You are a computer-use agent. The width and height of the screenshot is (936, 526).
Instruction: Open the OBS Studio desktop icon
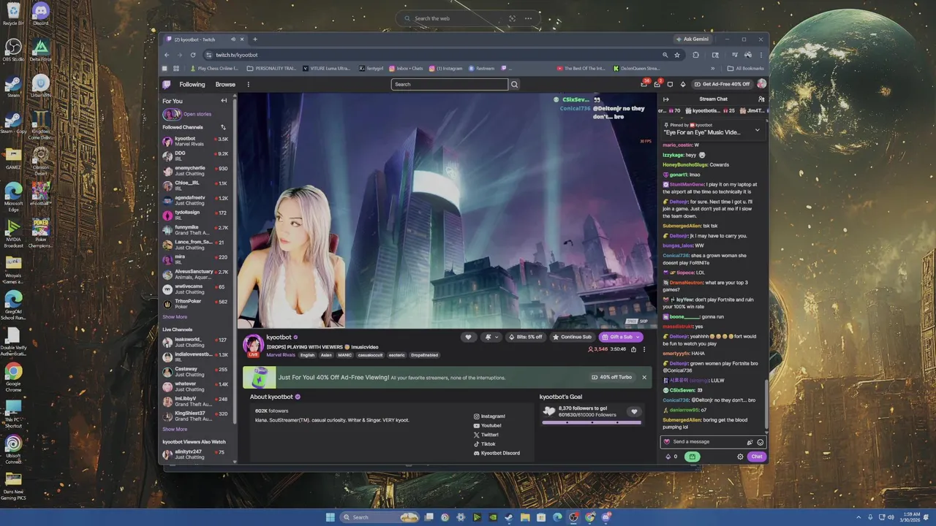pos(13,50)
